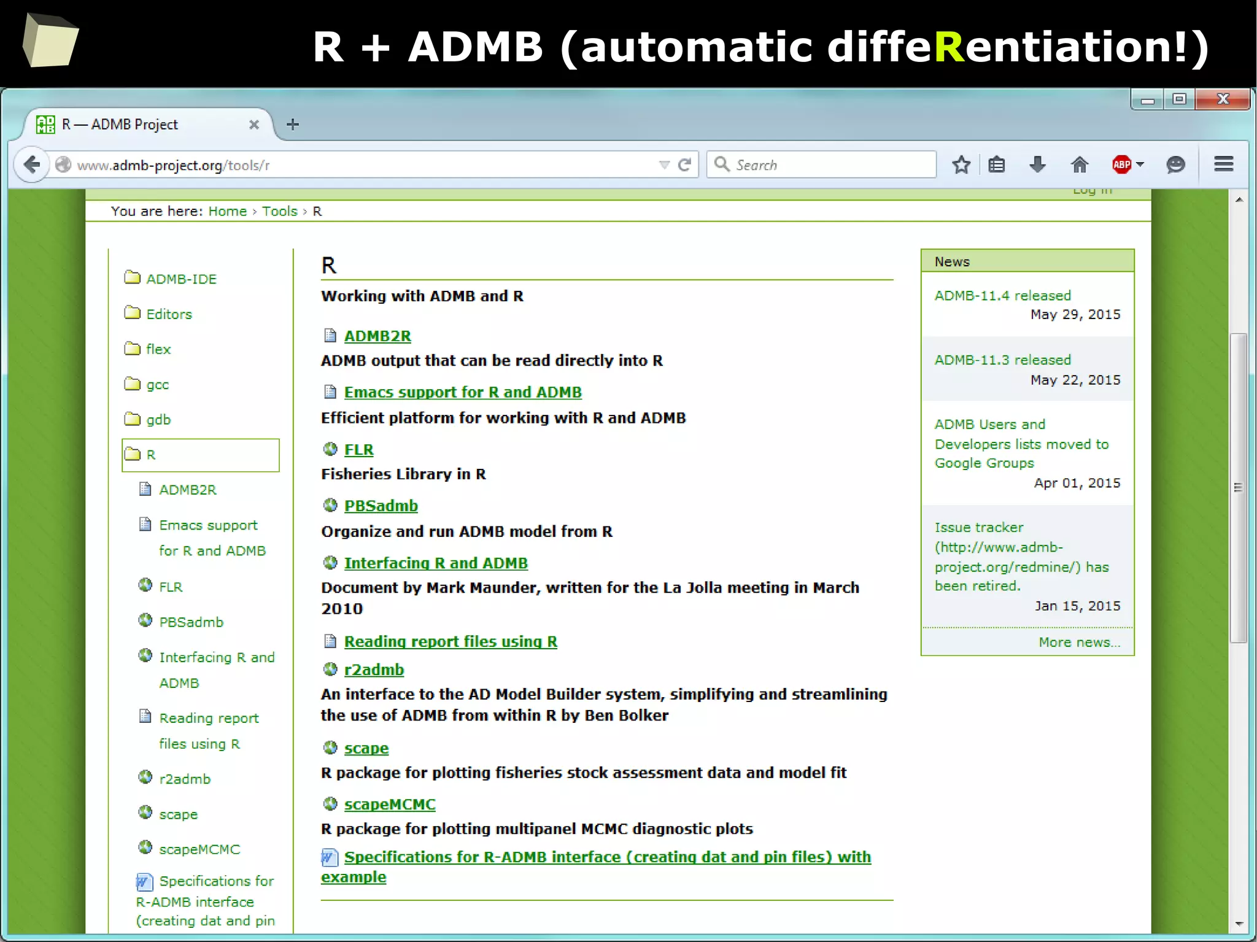Open sidebar Specifications for R-ADMB interface

click(x=206, y=901)
